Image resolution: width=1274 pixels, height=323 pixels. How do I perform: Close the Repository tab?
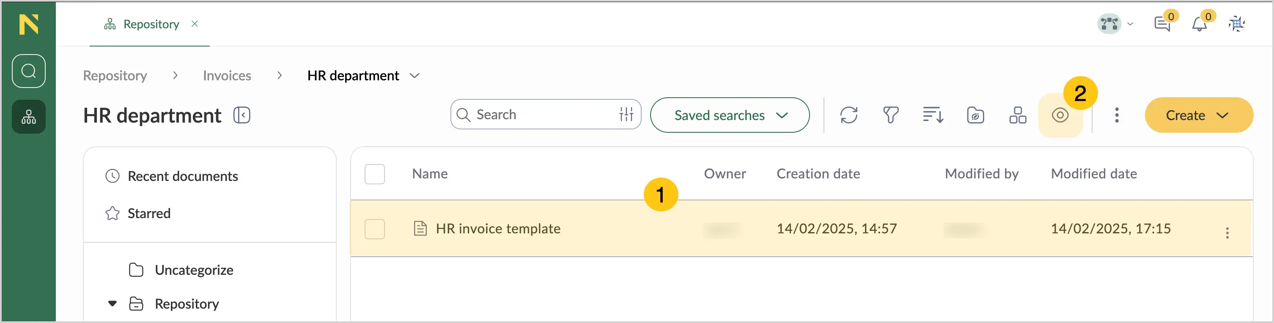click(x=195, y=24)
